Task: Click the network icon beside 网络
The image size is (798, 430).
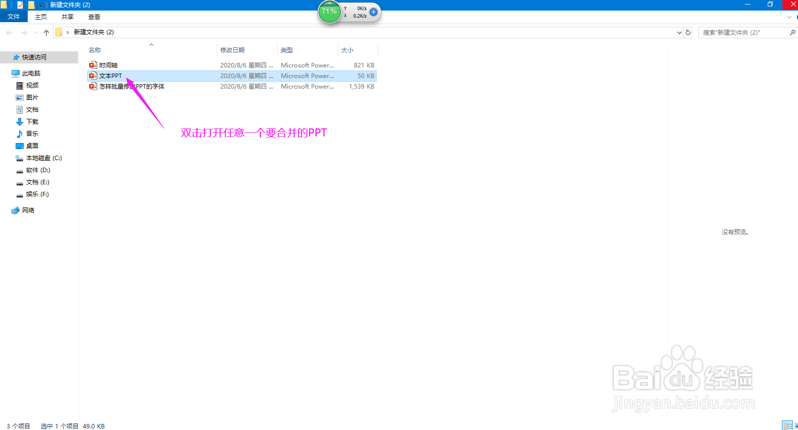Action: [x=16, y=210]
